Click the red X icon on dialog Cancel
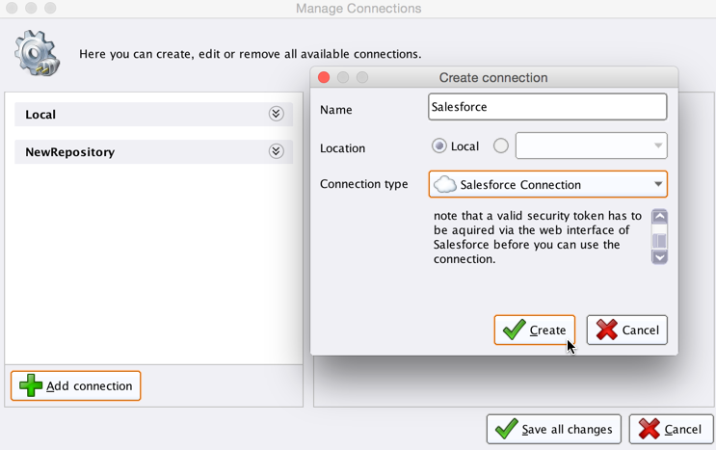Image resolution: width=716 pixels, height=450 pixels. coord(606,331)
